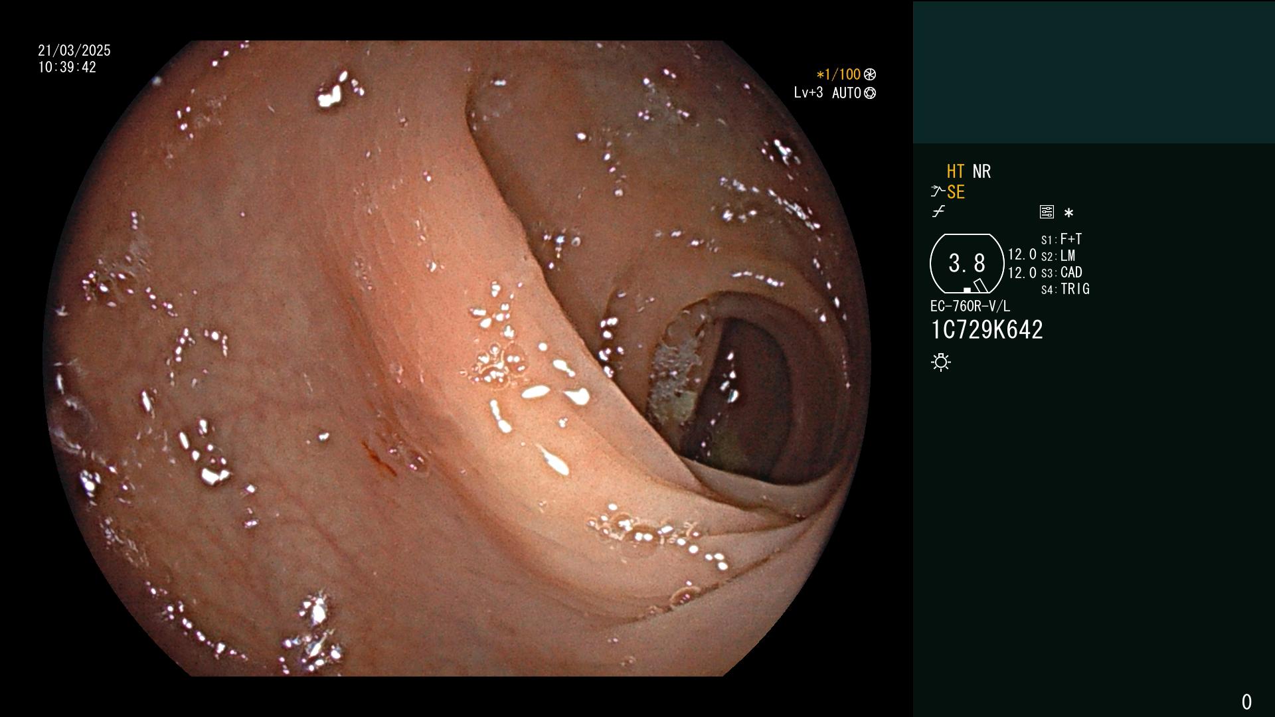This screenshot has height=717, width=1275.
Task: Click the structure enhancement icon beside SE
Action: pos(938,191)
